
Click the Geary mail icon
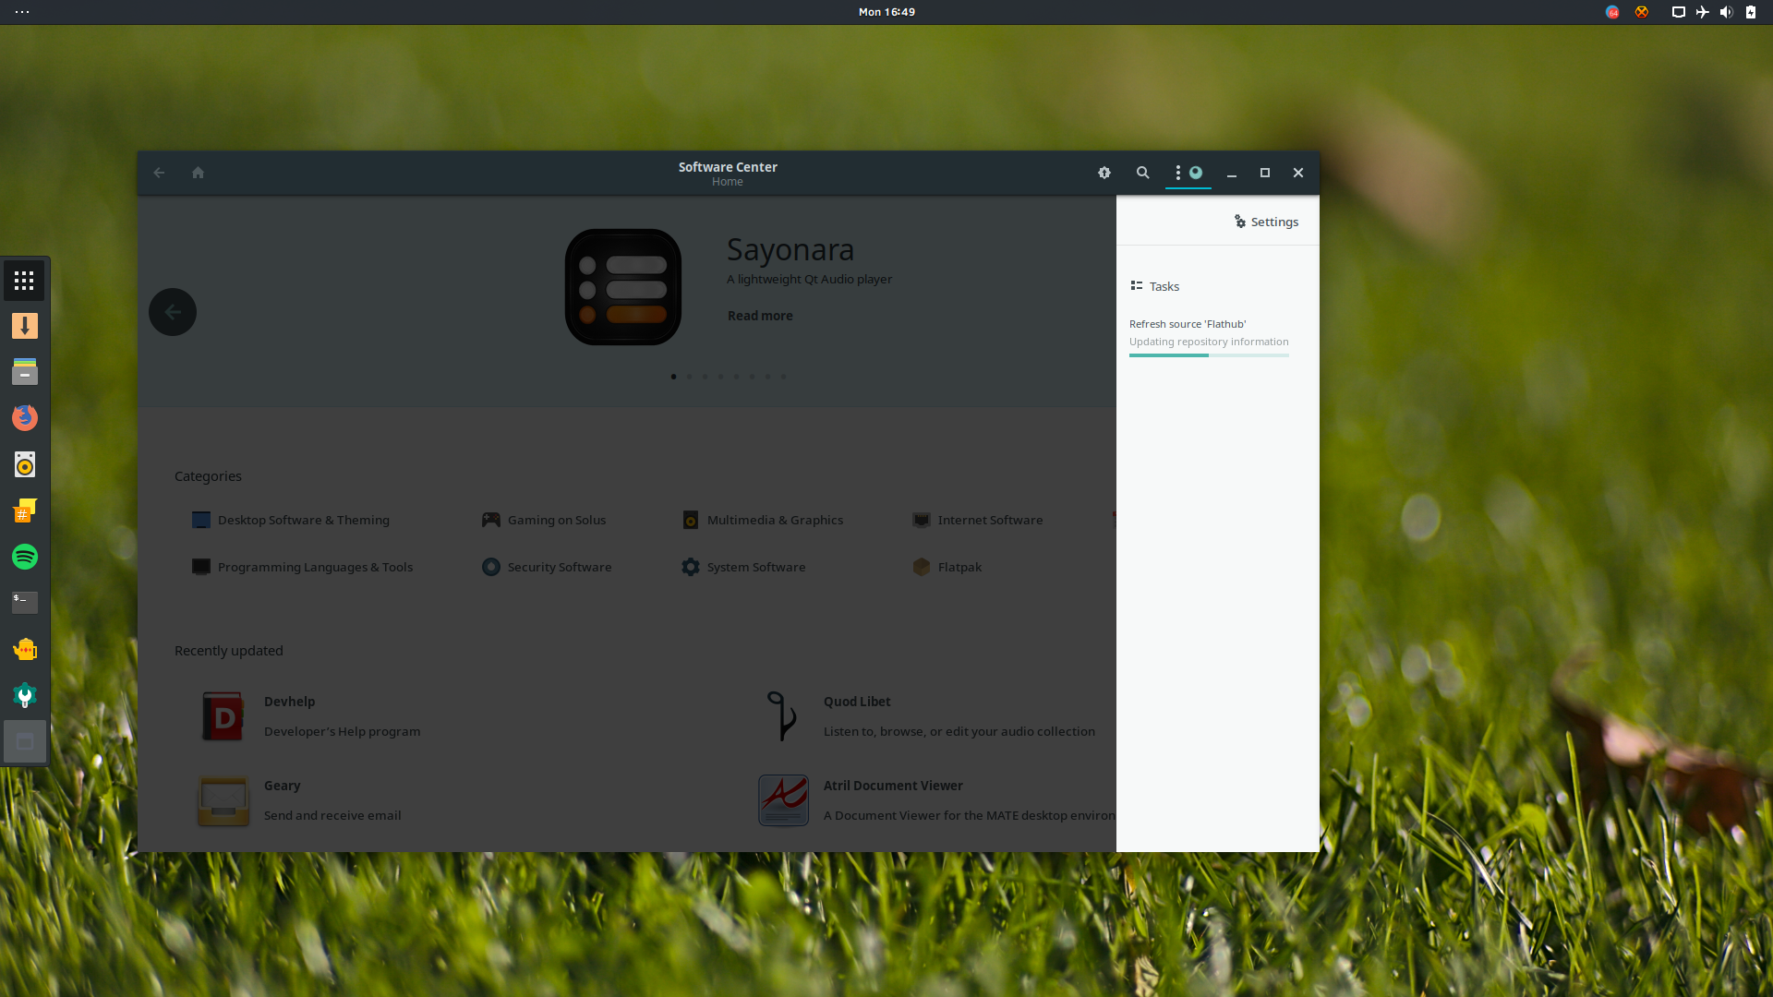pos(223,800)
